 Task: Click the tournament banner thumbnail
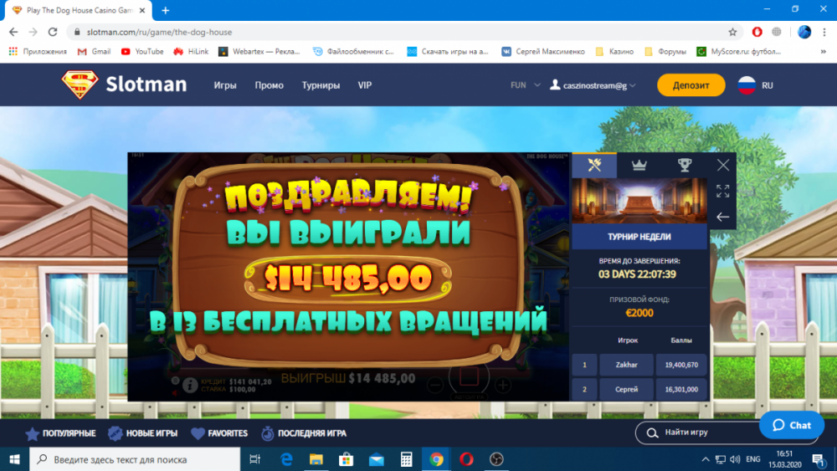[x=639, y=201]
